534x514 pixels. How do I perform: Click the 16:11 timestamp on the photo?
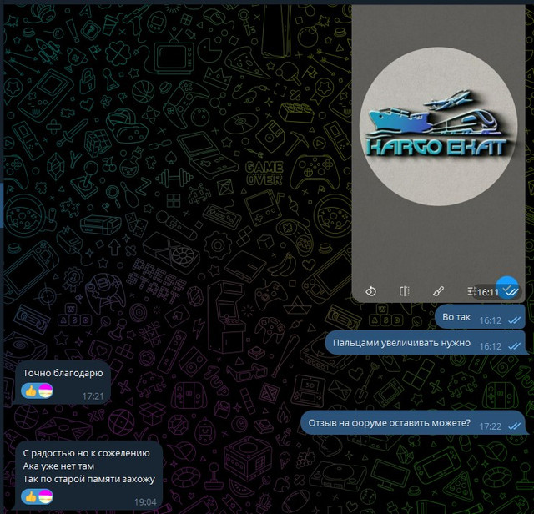coord(488,292)
